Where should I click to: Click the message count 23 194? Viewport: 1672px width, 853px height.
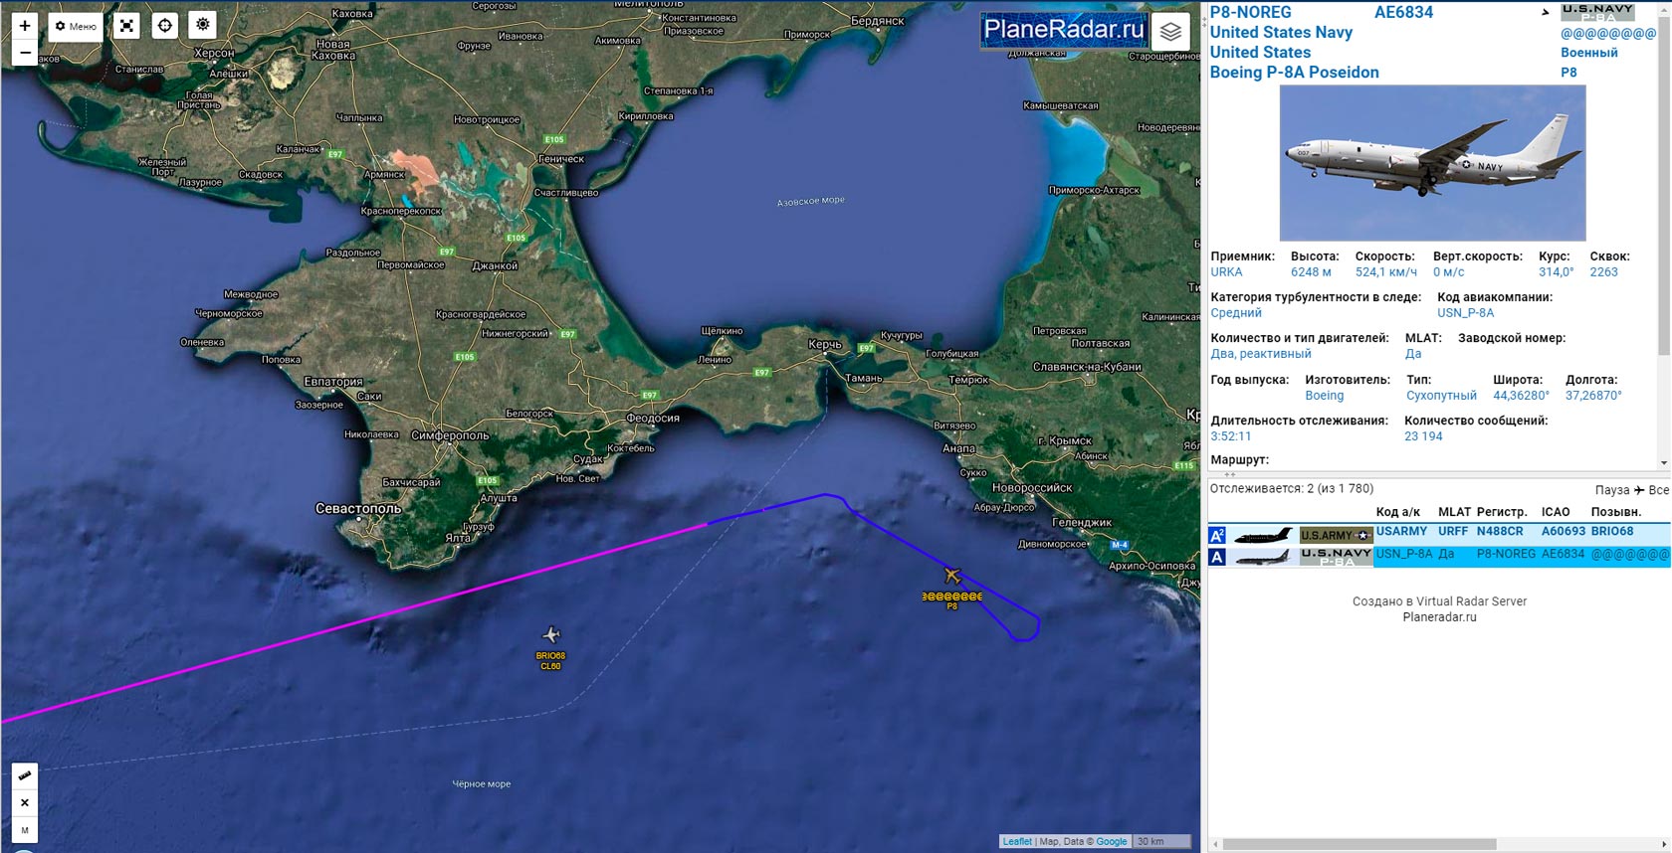[1423, 436]
